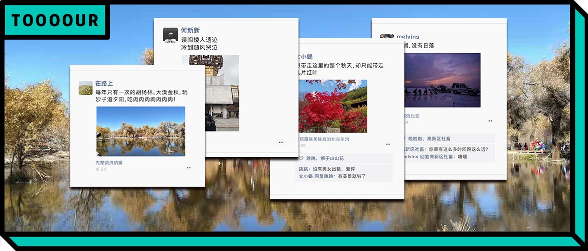Click the heart icon beside 跳跳 likes
588x251 pixels.
coord(301,158)
